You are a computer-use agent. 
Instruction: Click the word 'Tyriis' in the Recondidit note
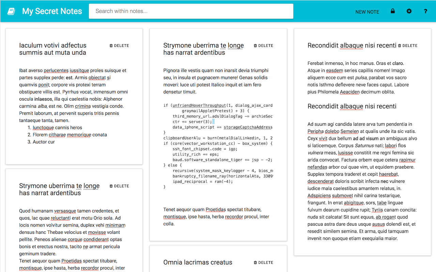[377, 210]
